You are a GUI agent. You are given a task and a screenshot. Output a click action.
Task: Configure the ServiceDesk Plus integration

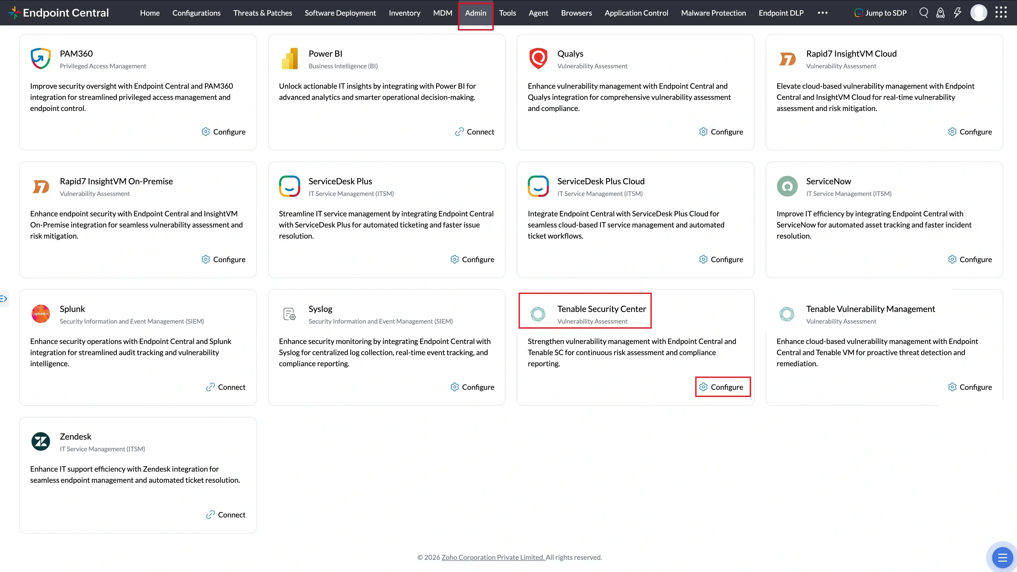click(472, 259)
